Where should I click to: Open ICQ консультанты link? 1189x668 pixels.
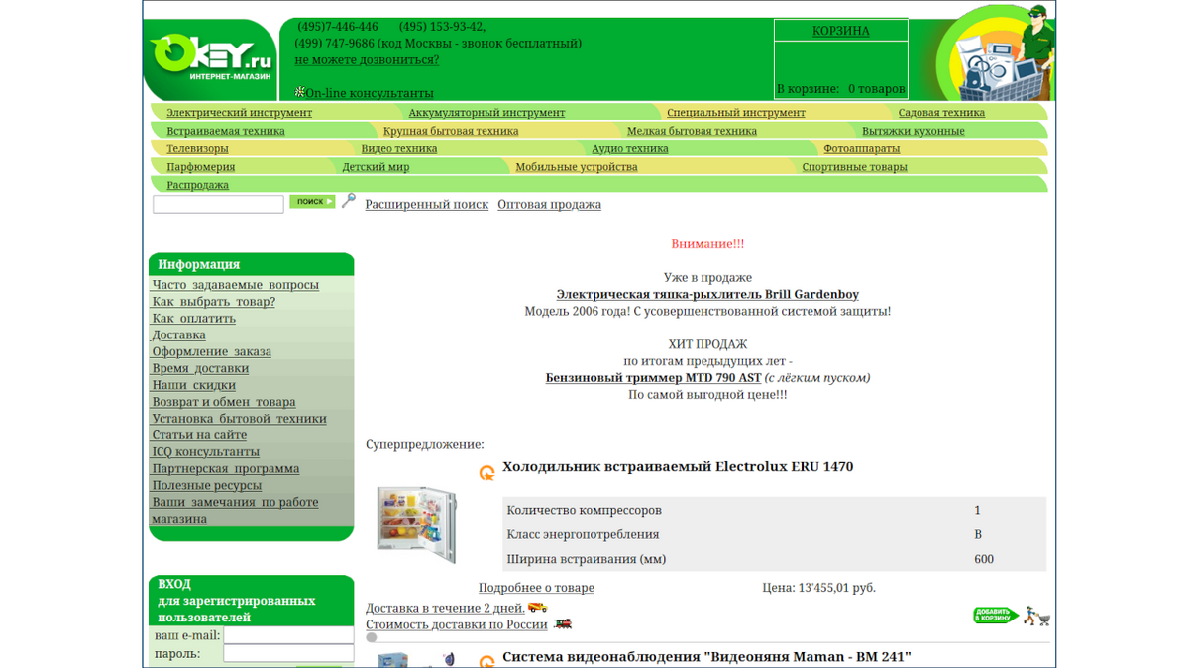pos(205,452)
